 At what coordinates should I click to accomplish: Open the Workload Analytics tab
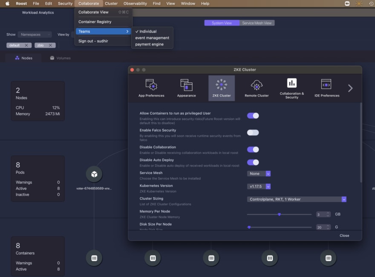pyautogui.click(x=38, y=12)
